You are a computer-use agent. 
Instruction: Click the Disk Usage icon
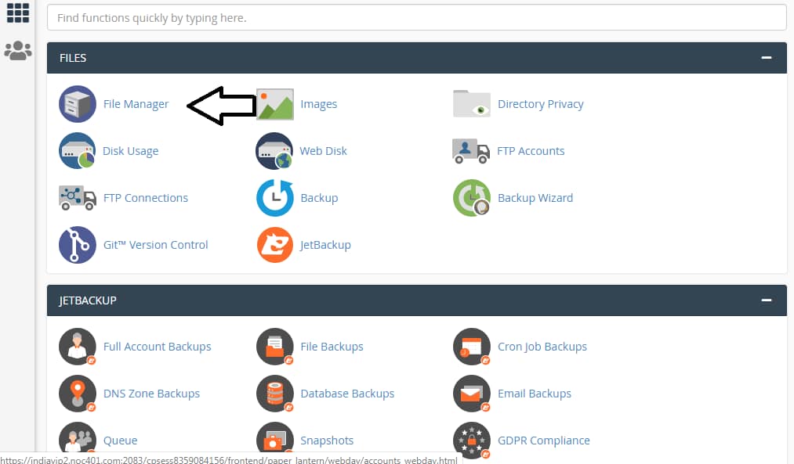[x=78, y=151]
